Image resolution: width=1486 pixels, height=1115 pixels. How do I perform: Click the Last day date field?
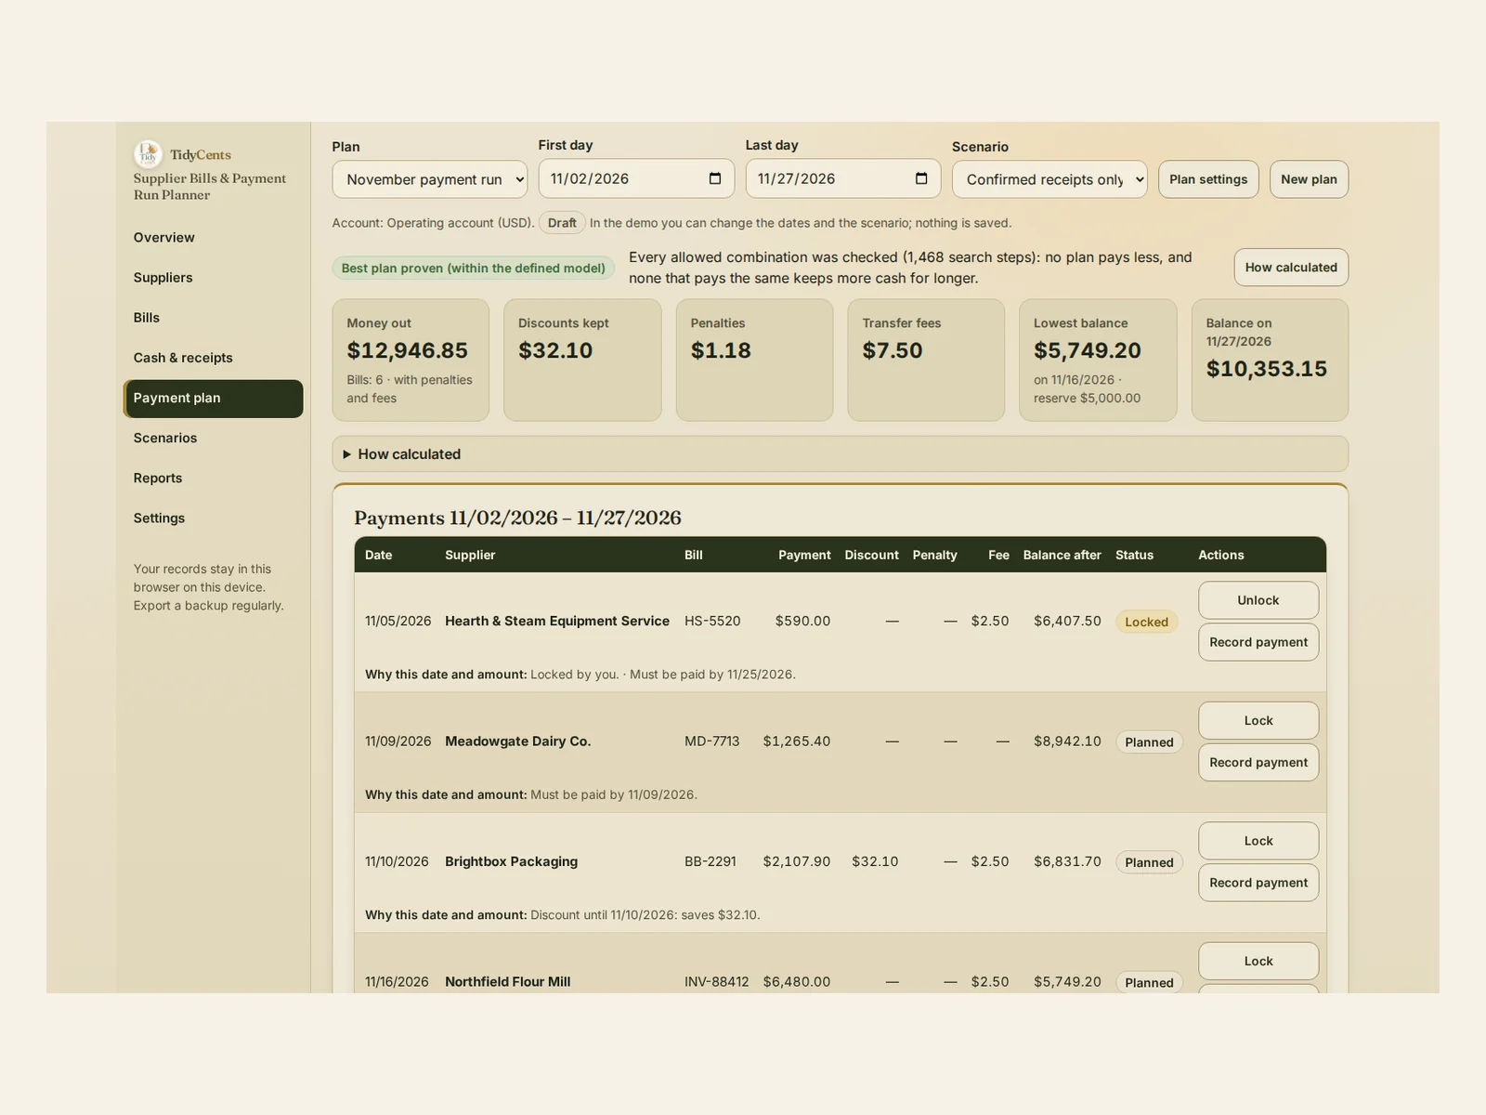pyautogui.click(x=843, y=178)
